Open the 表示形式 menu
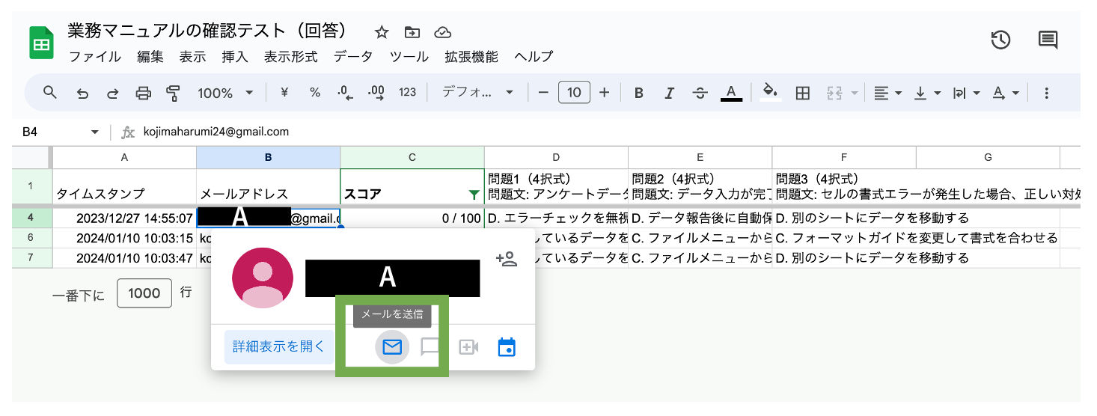The height and width of the screenshot is (416, 1097). (291, 57)
